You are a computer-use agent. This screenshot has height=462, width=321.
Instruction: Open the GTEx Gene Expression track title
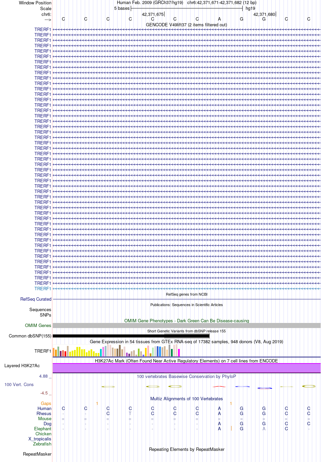tap(187, 342)
